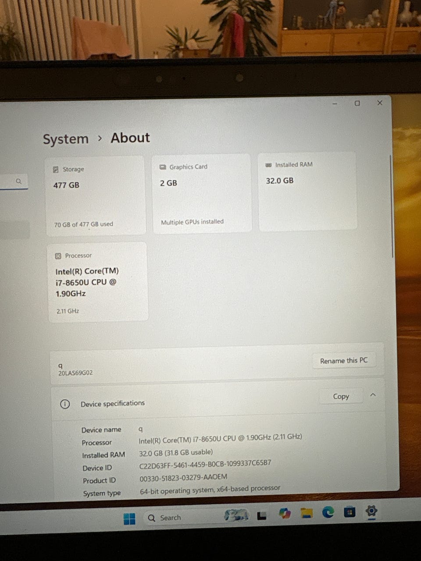
Task: Open the Storage card showing 477 GB
Action: point(95,196)
